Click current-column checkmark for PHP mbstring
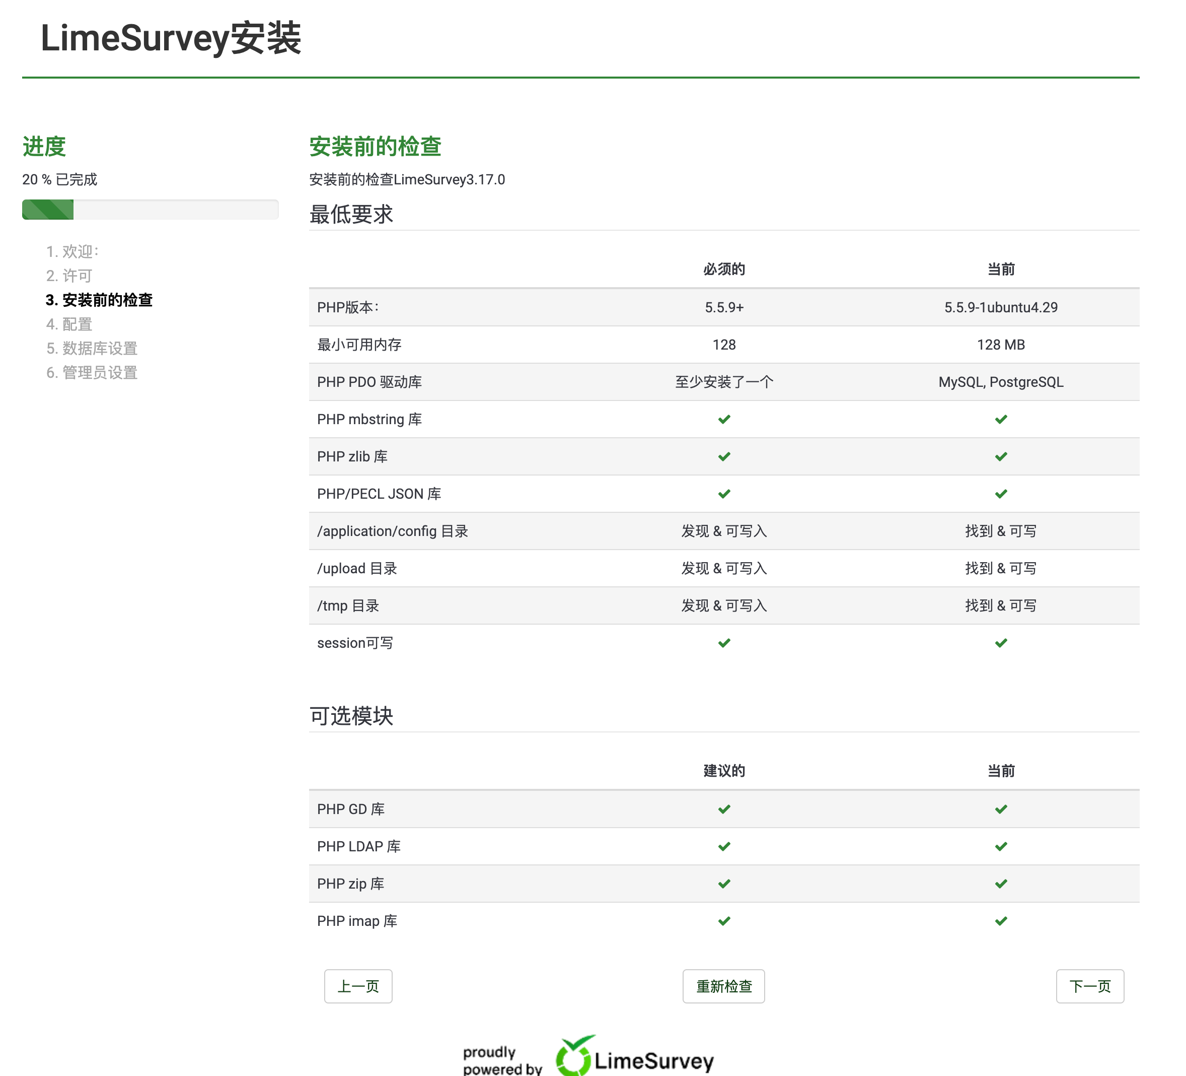 click(x=1001, y=419)
